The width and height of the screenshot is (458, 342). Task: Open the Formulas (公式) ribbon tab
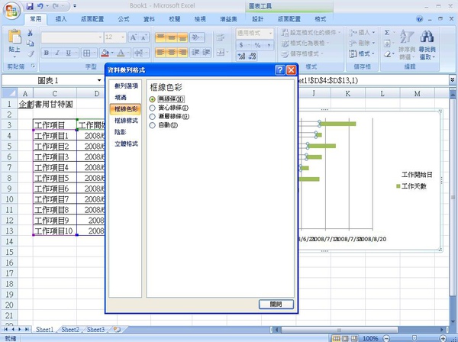[x=123, y=19]
